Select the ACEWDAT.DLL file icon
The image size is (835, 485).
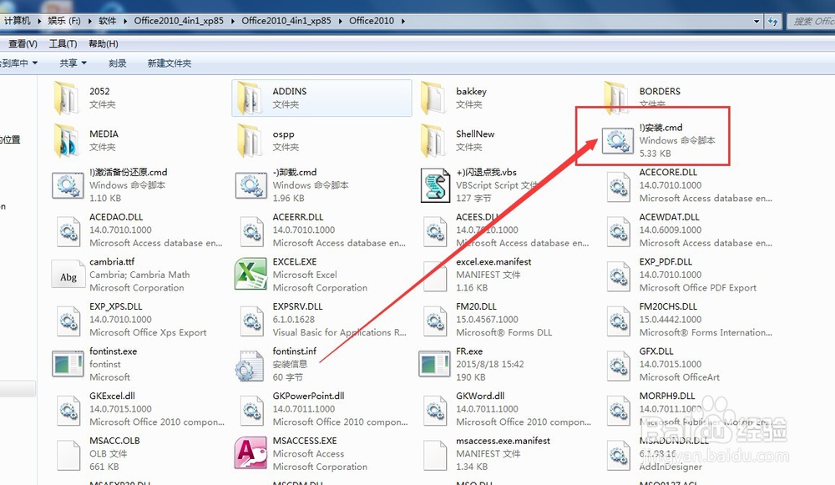coord(618,231)
